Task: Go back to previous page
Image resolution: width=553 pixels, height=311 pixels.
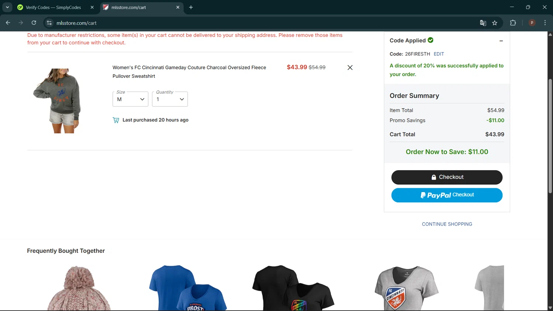Action: click(x=8, y=23)
